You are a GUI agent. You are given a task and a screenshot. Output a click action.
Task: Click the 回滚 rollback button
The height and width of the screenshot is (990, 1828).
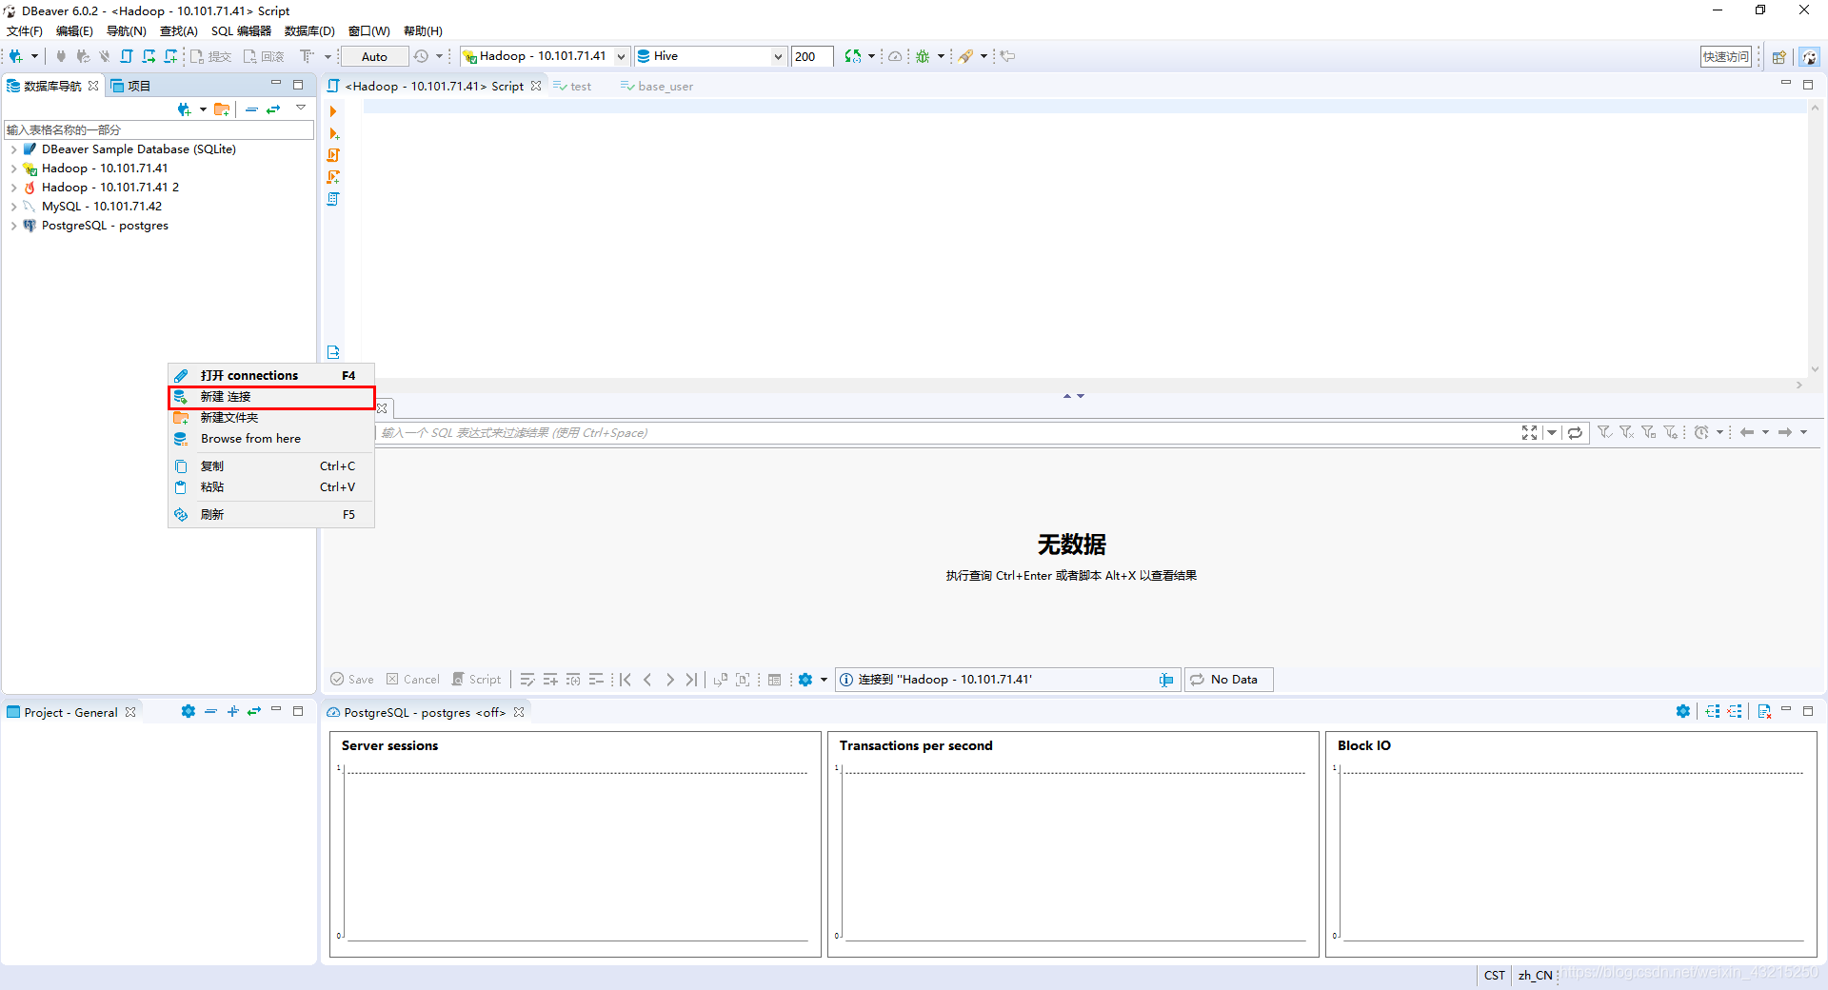(x=264, y=56)
